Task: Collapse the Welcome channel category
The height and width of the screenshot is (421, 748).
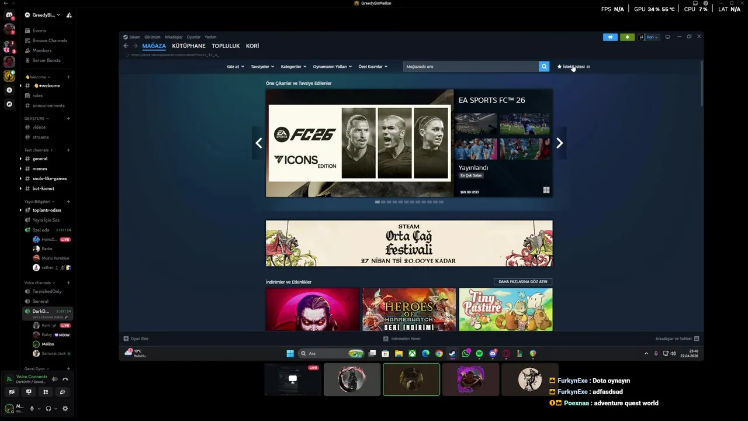Action: (37, 77)
